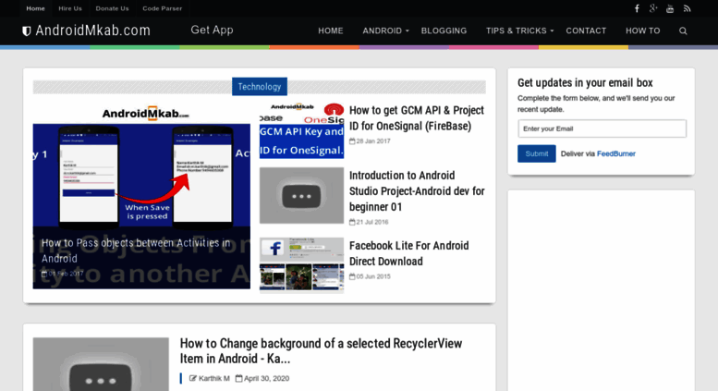The height and width of the screenshot is (391, 718).
Task: Click author name Karthik M
Action: tap(213, 378)
